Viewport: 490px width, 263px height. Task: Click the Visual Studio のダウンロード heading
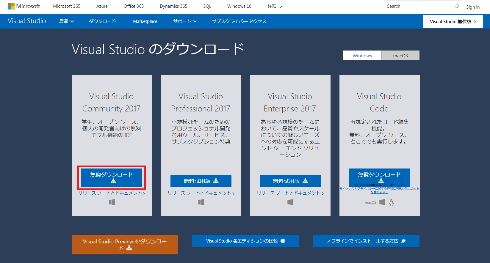click(x=158, y=49)
